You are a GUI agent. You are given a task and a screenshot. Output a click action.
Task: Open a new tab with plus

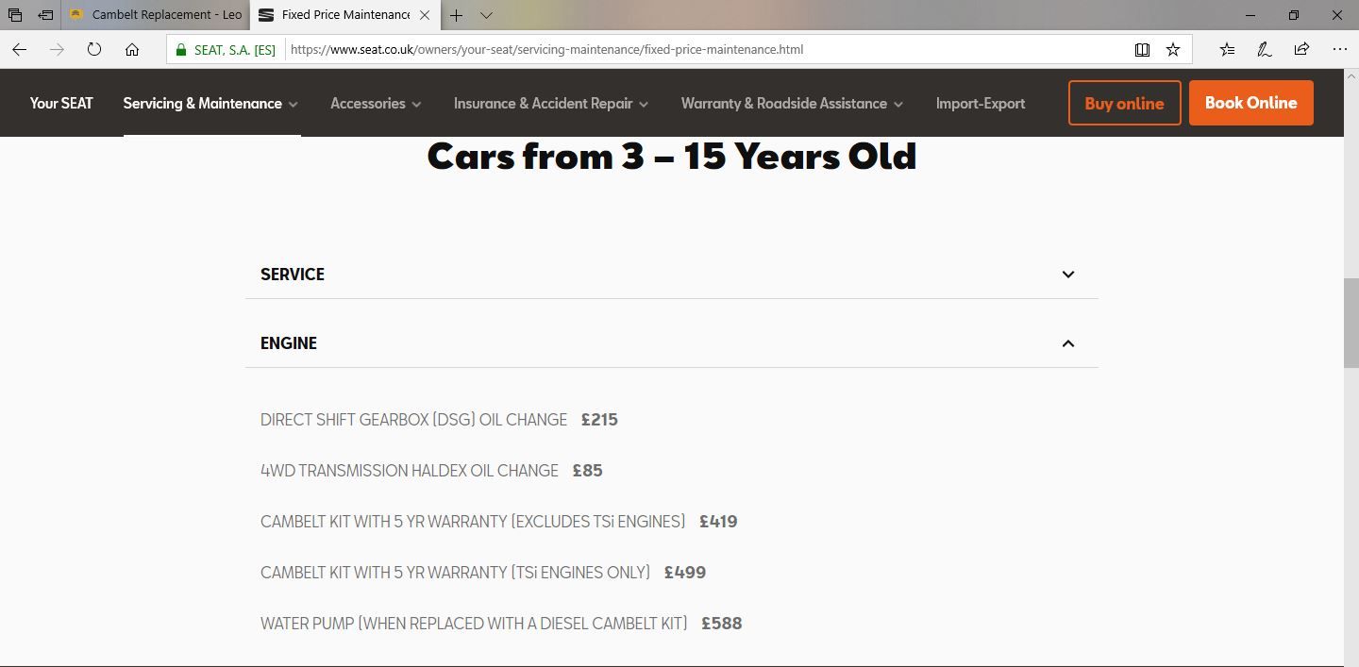point(456,15)
